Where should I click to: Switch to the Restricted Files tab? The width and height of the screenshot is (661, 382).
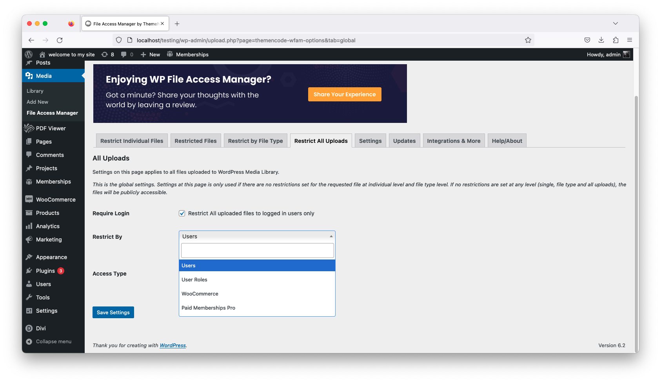196,141
